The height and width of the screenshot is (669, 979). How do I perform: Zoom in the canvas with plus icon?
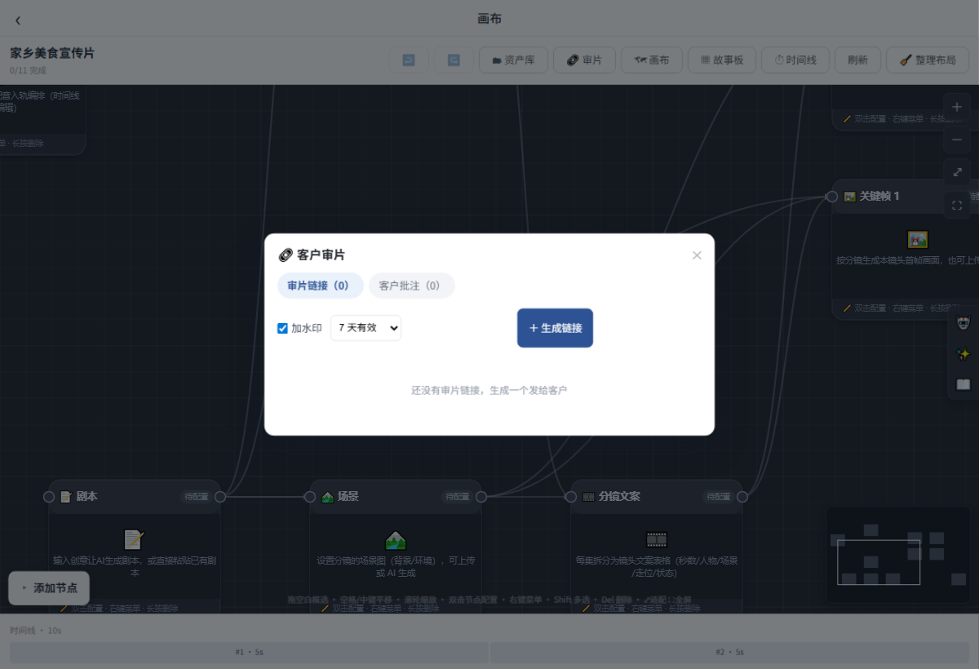coord(957,108)
